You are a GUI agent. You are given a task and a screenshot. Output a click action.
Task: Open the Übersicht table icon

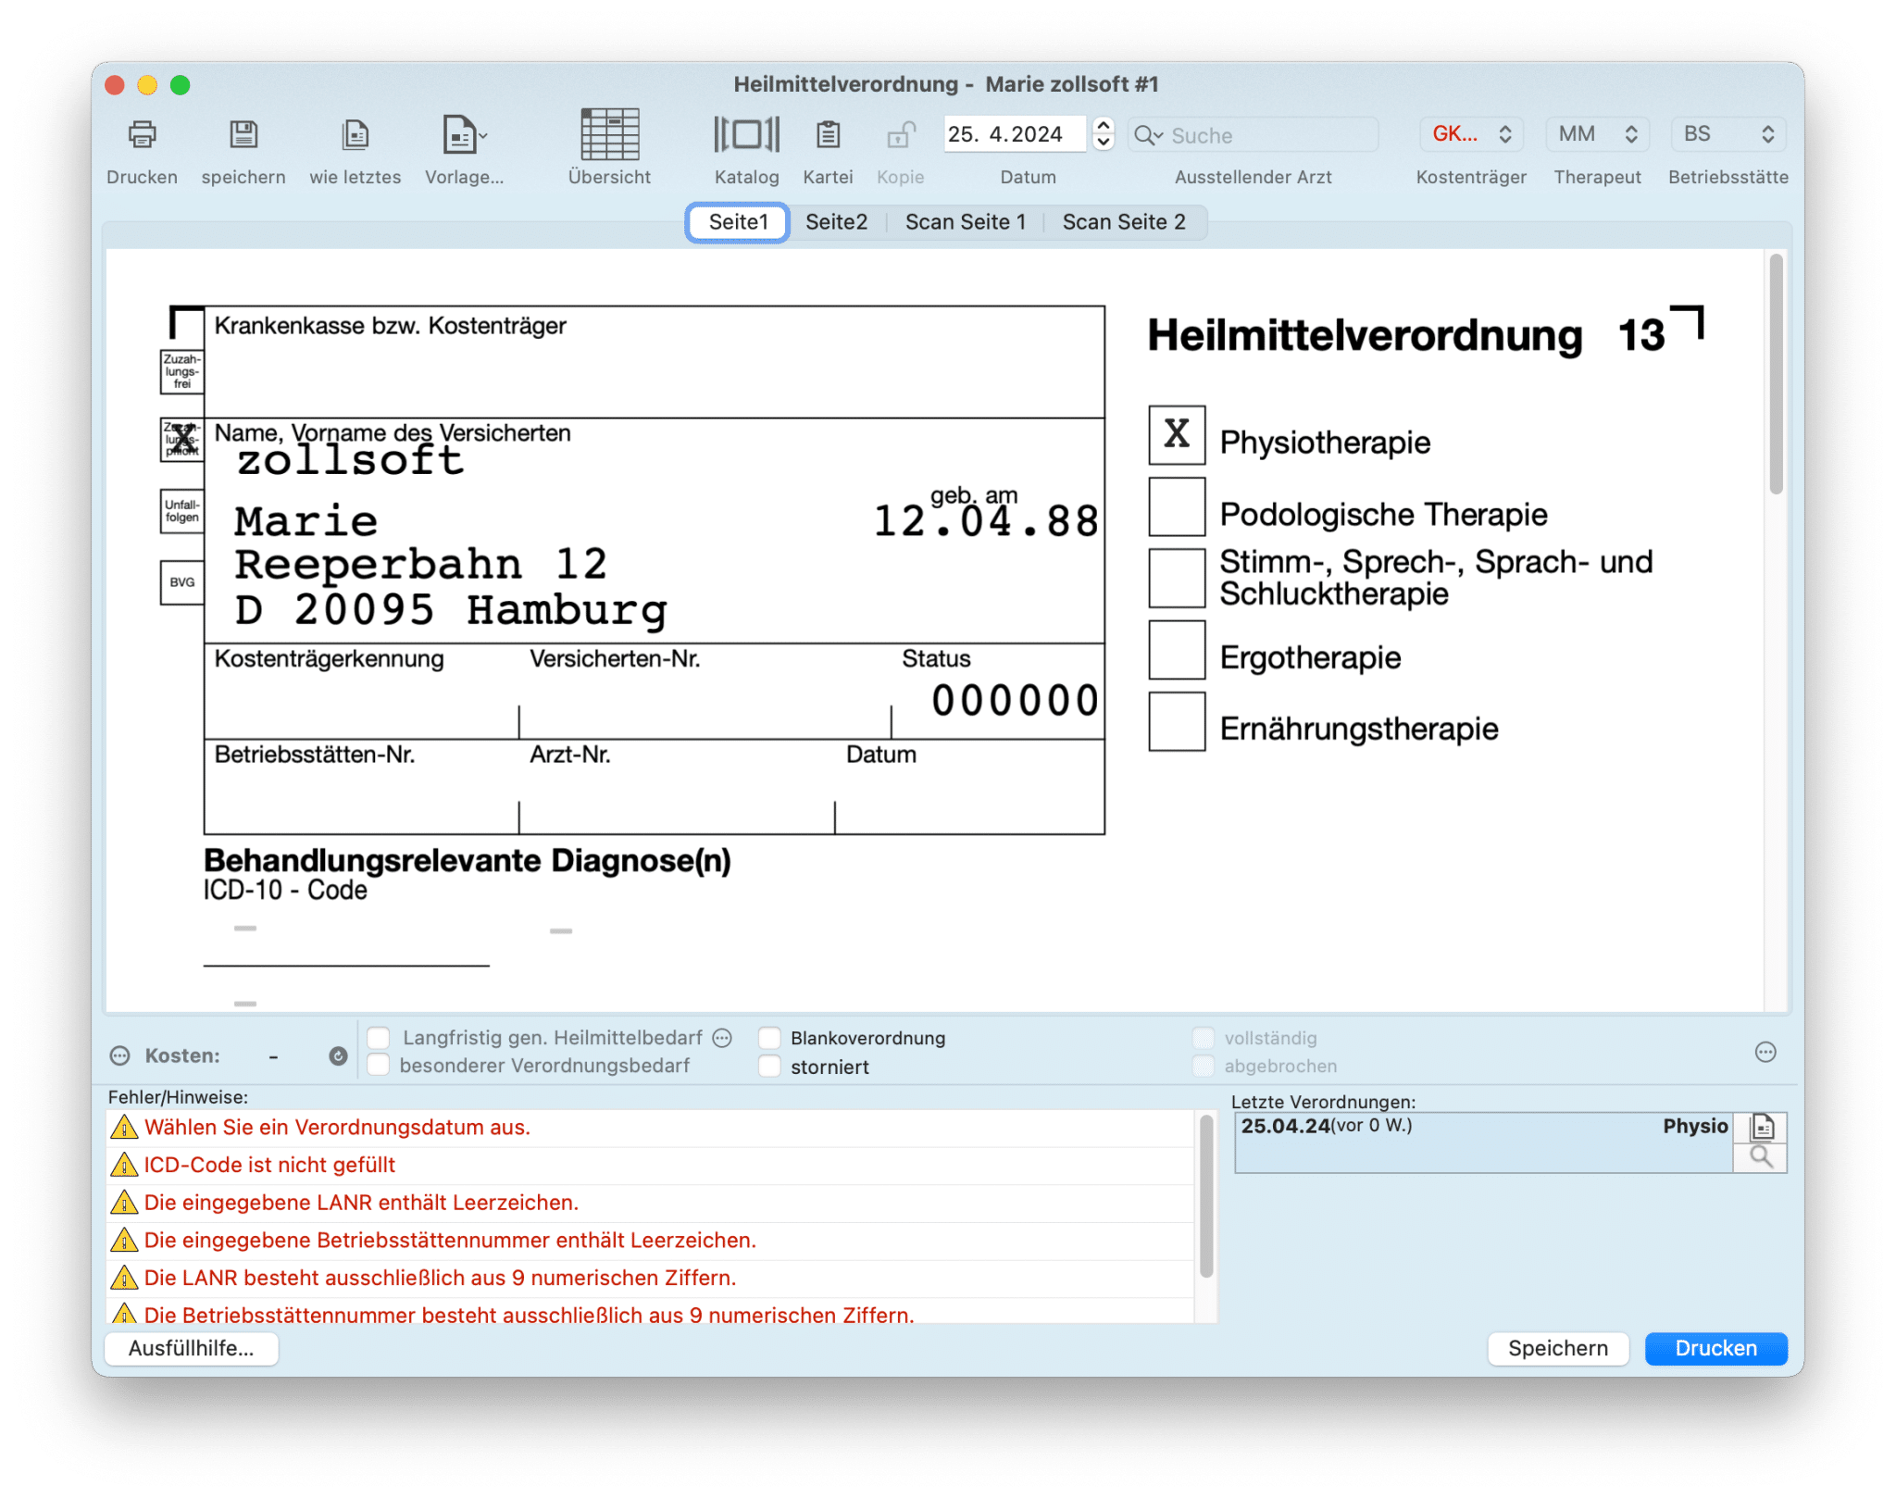(609, 134)
